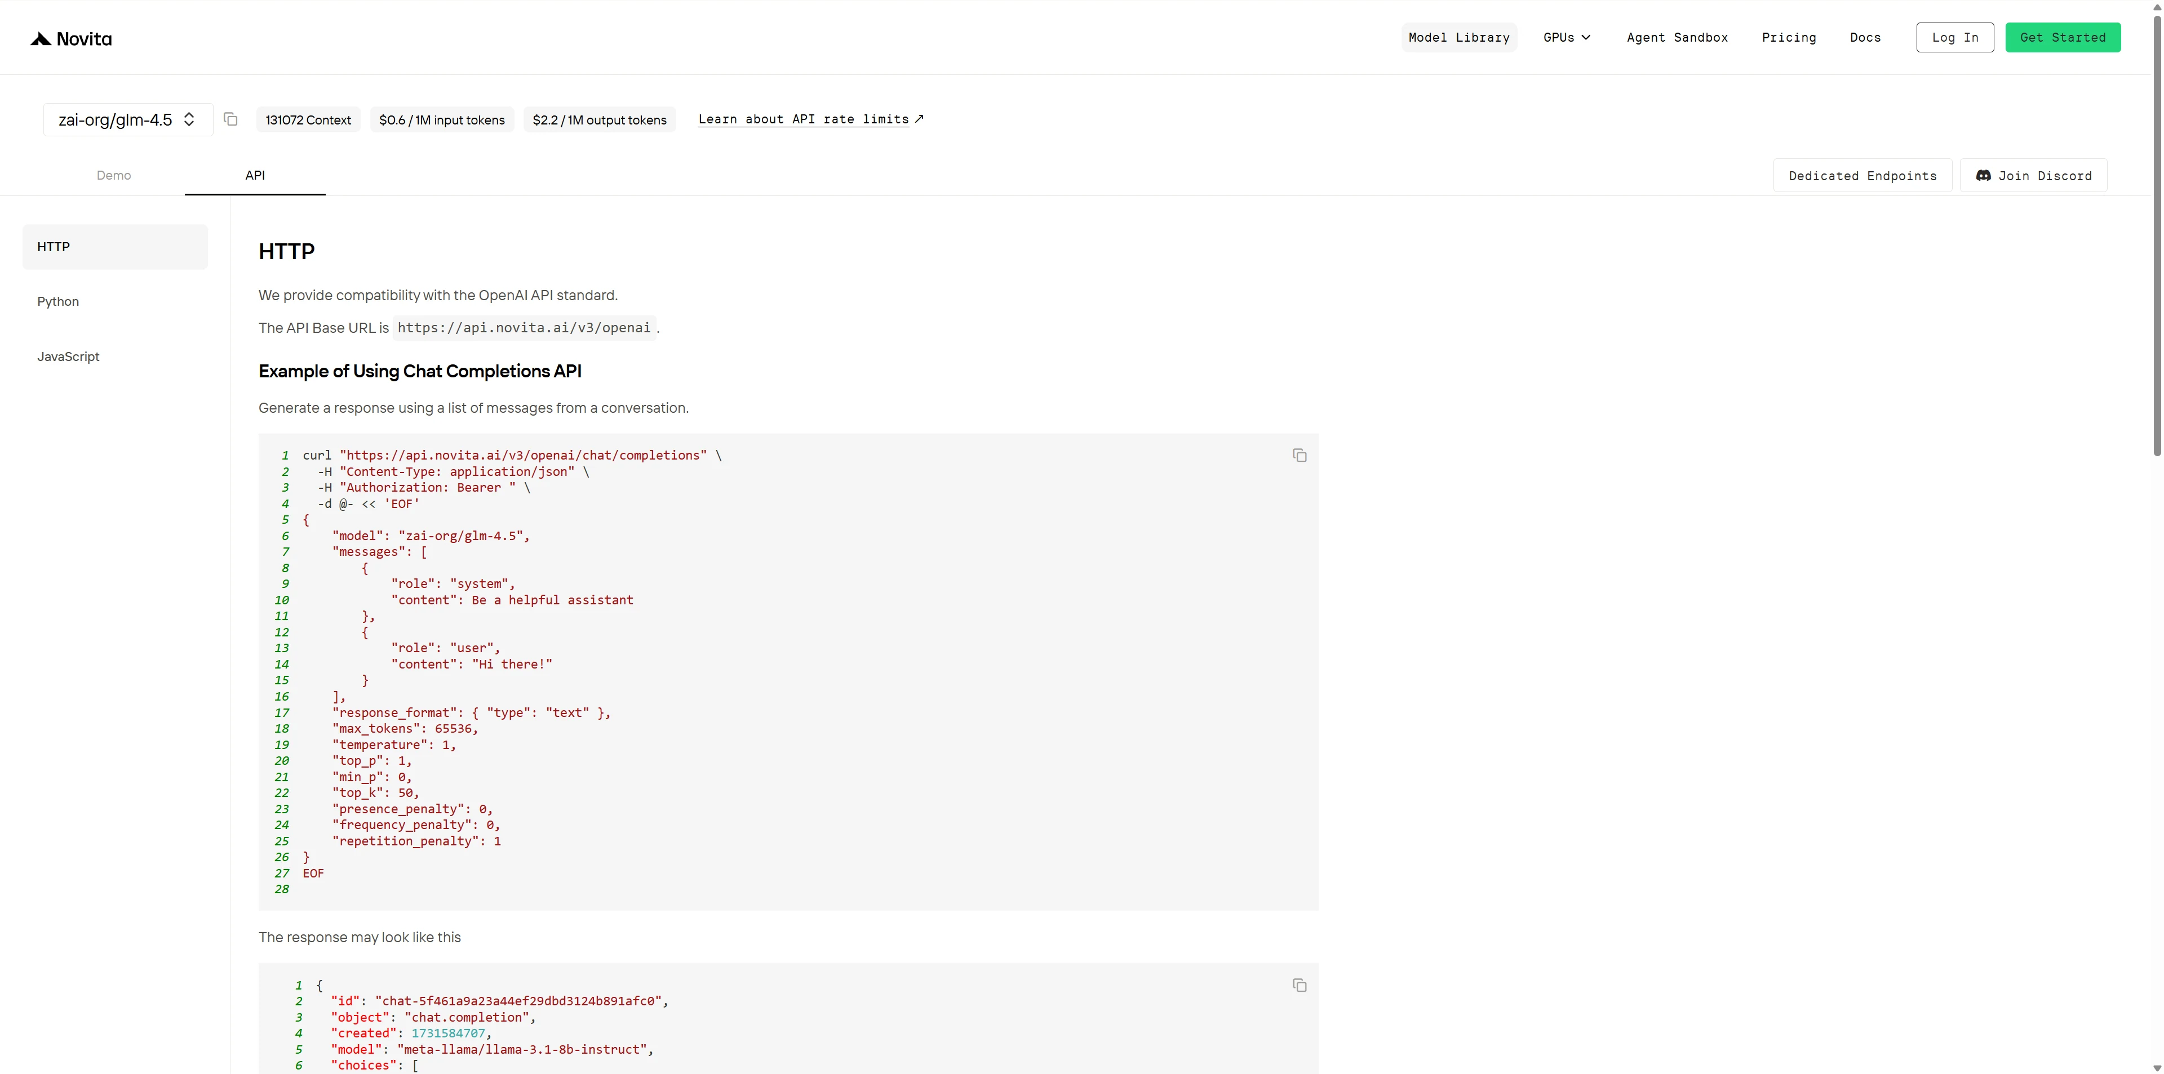The height and width of the screenshot is (1074, 2164).
Task: Open Model Library
Action: coord(1459,37)
